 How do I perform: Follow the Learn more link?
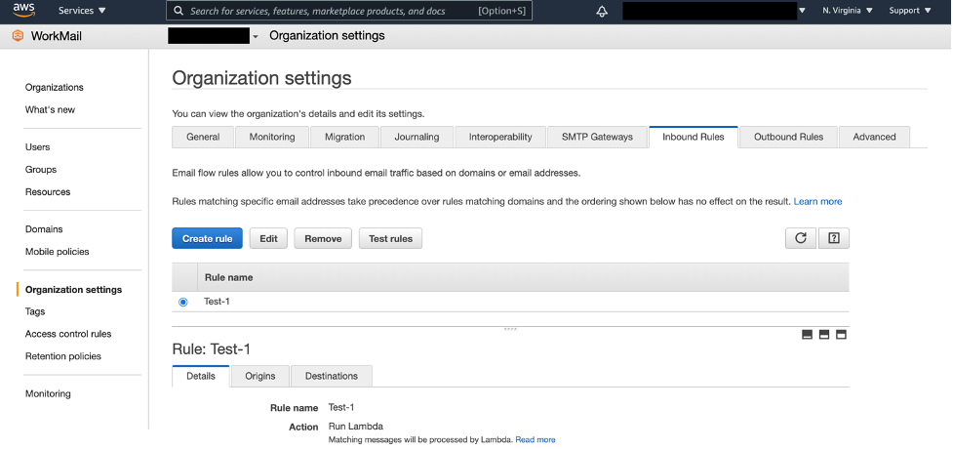(817, 201)
